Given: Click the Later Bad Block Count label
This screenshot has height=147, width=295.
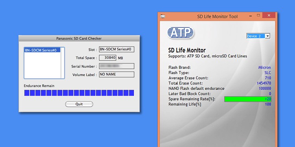Looking at the screenshot, I should [x=190, y=94].
